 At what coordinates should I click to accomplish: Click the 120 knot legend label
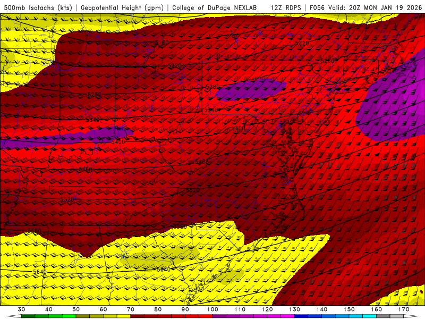point(267,309)
